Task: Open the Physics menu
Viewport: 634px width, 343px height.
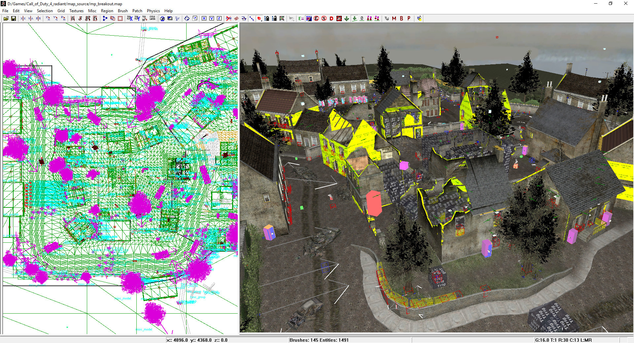Action: pos(153,11)
